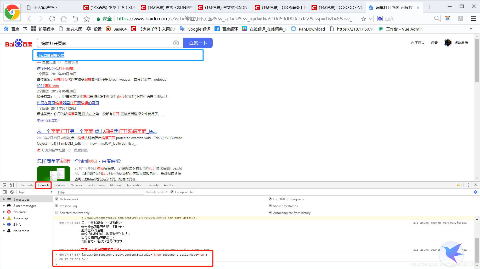Toggle the Hide network checkbox

click(57, 199)
